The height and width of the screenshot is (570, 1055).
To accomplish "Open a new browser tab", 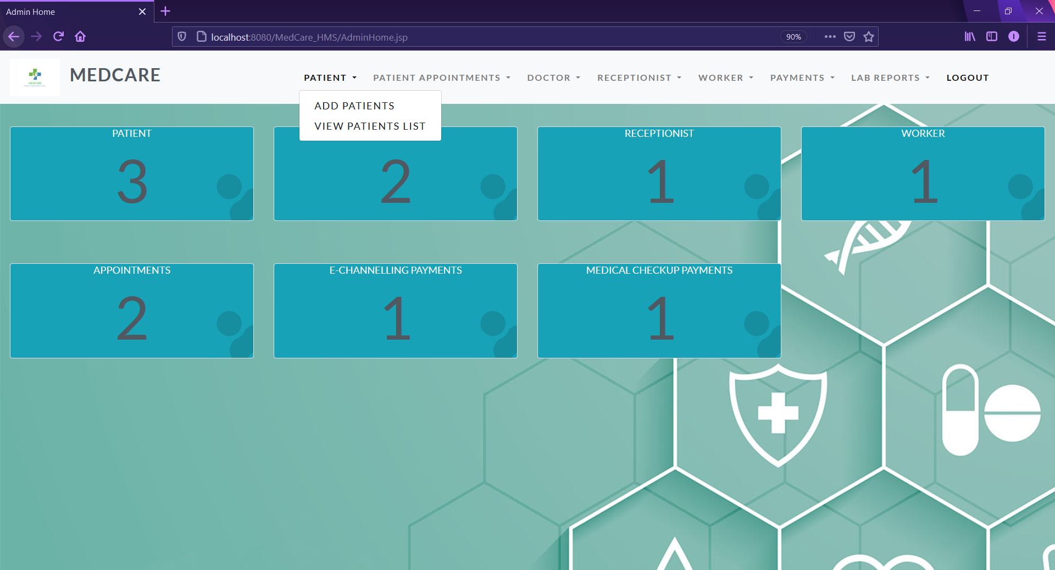I will coord(165,11).
